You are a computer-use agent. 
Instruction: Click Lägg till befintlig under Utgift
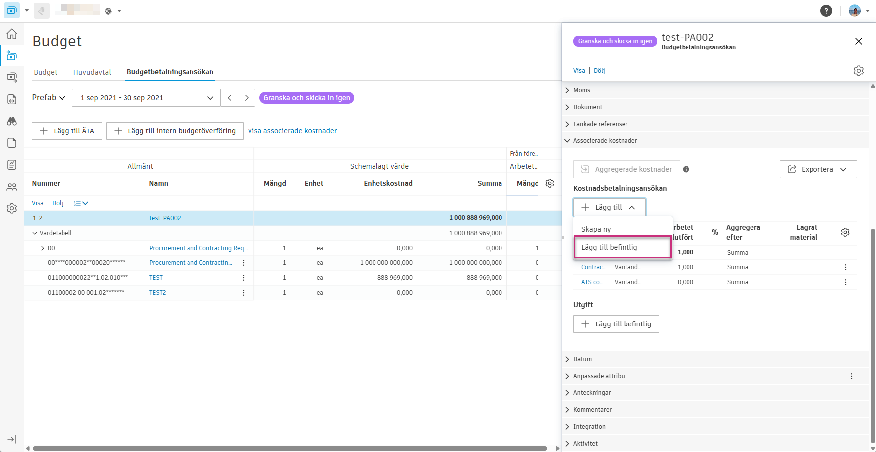(616, 324)
